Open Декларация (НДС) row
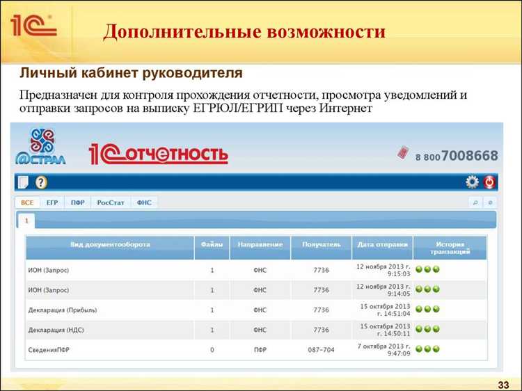Image resolution: width=522 pixels, height=391 pixels. (x=256, y=330)
